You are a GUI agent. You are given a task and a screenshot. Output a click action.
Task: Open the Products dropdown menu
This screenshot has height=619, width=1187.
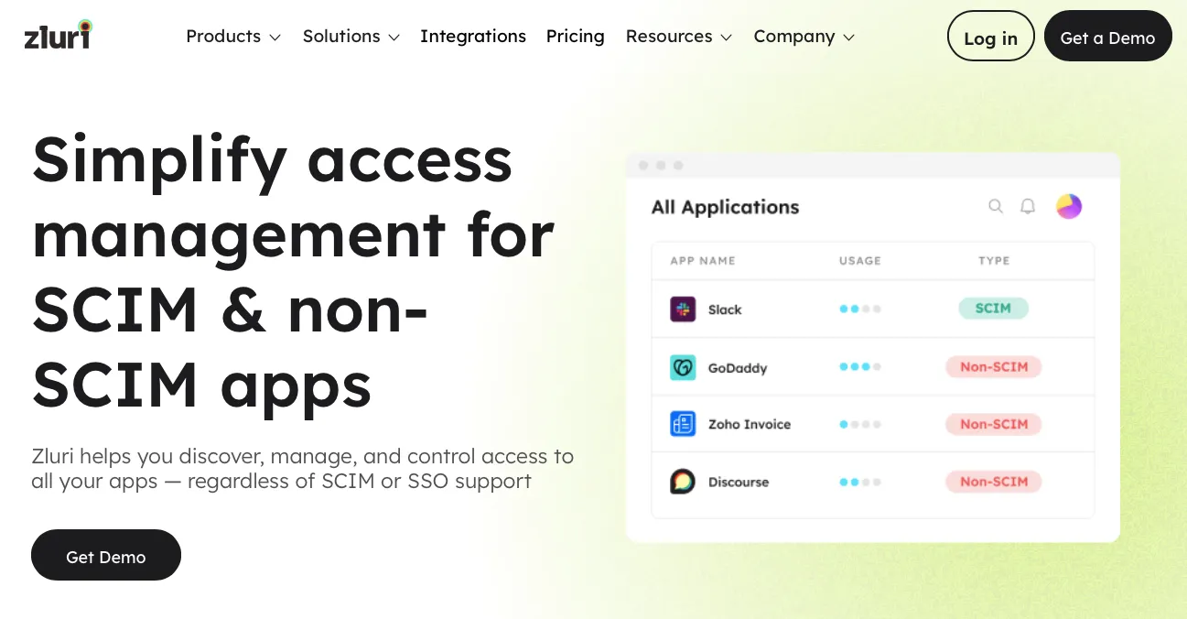[x=233, y=37]
